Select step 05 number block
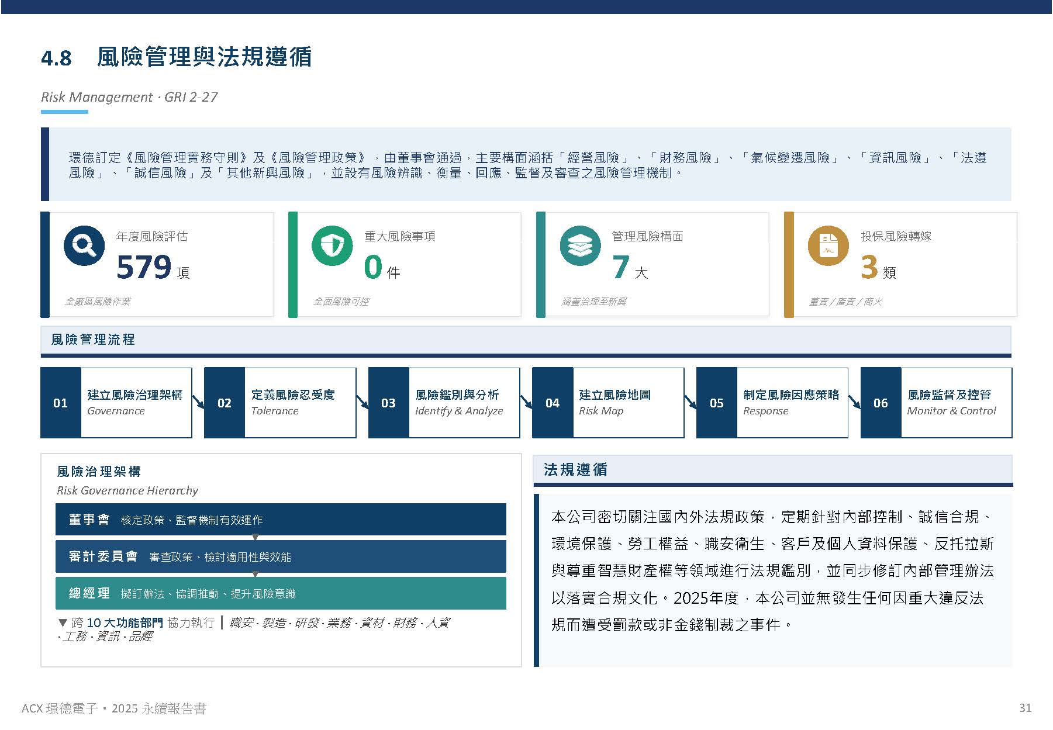The image size is (1053, 730). coord(717,403)
